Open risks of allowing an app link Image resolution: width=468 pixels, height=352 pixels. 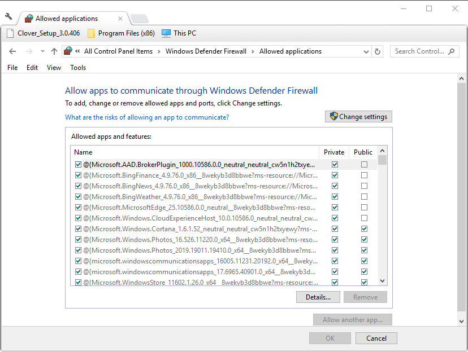pyautogui.click(x=147, y=117)
